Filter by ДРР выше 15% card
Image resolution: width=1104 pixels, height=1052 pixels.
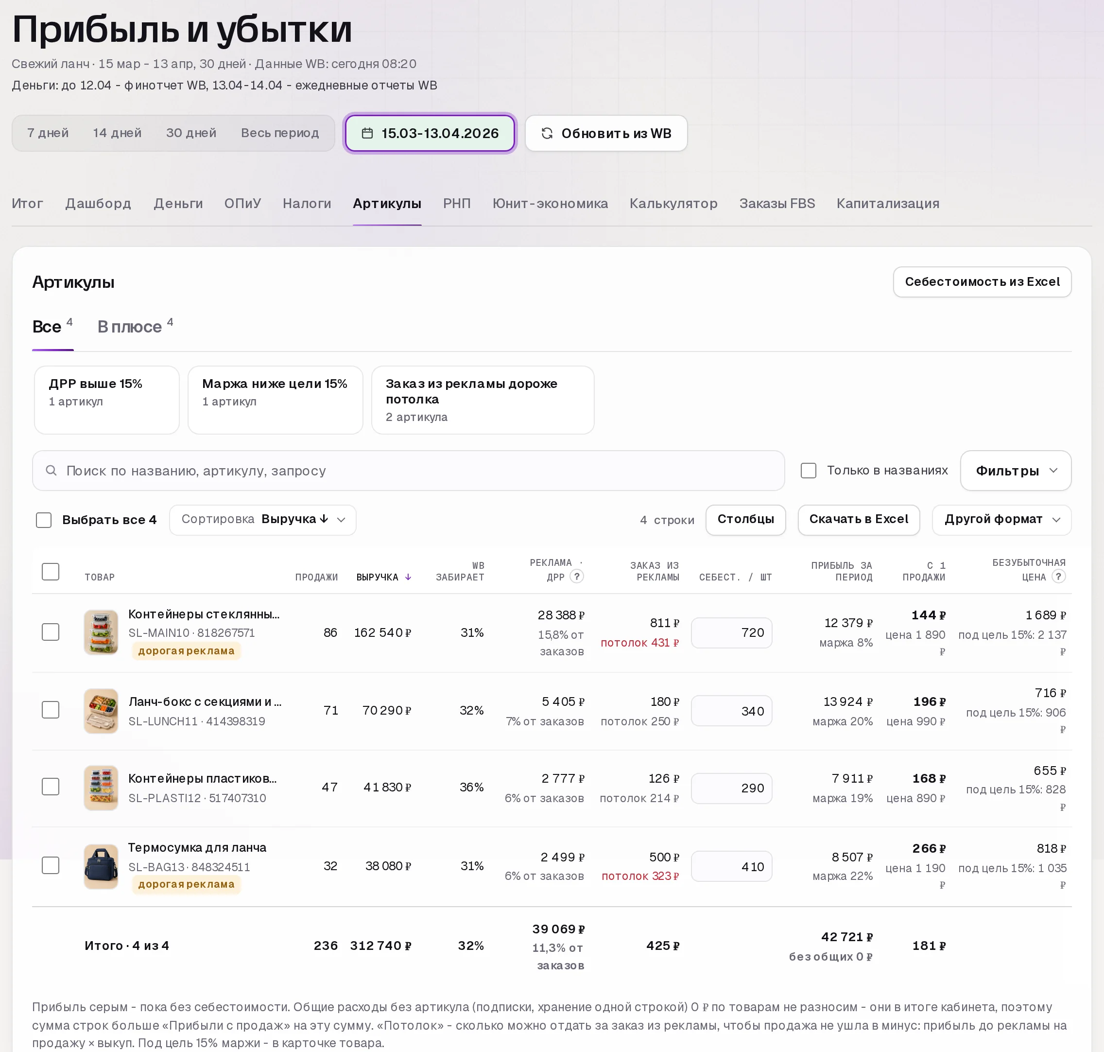tap(106, 401)
